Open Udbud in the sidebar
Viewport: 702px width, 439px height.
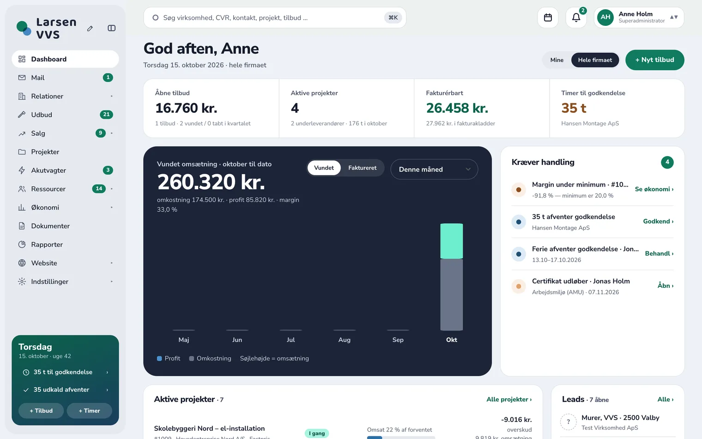click(65, 115)
